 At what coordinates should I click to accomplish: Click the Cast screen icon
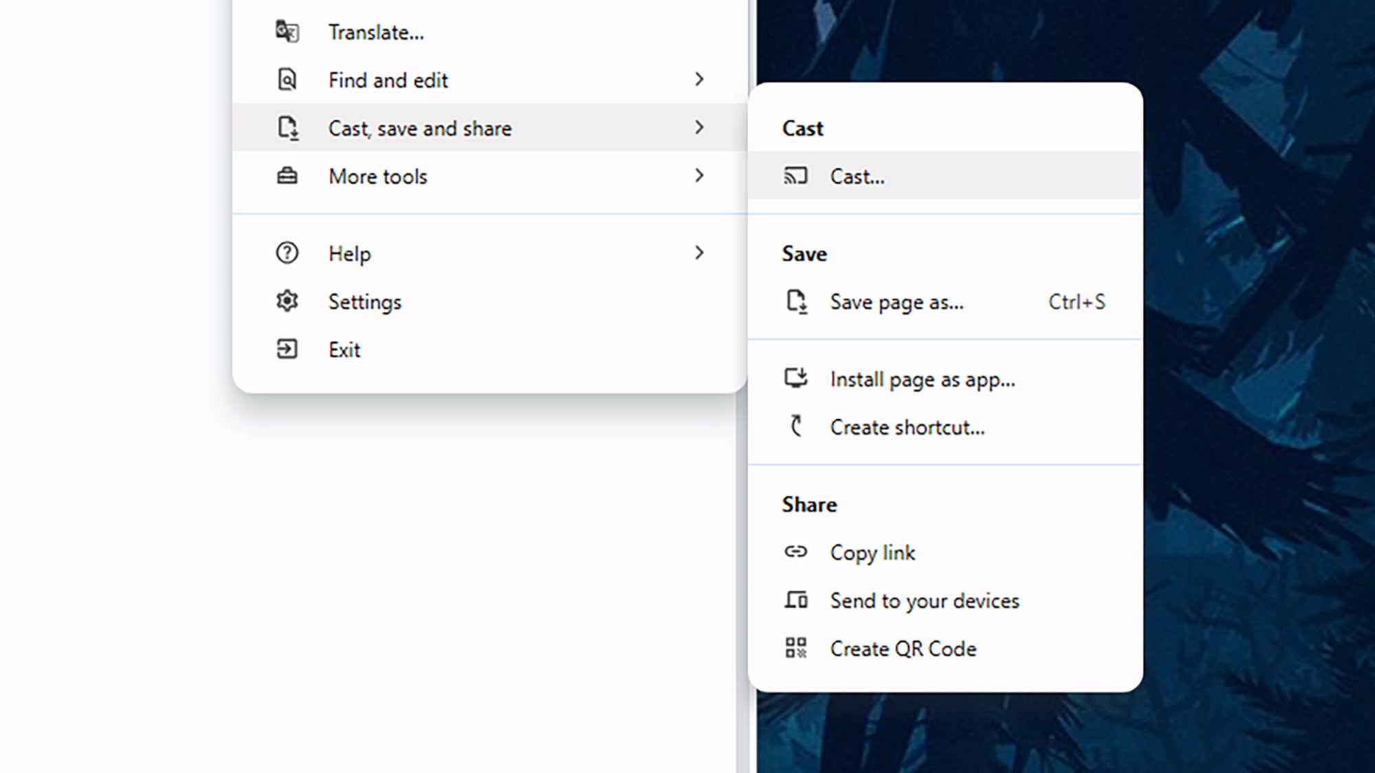795,176
